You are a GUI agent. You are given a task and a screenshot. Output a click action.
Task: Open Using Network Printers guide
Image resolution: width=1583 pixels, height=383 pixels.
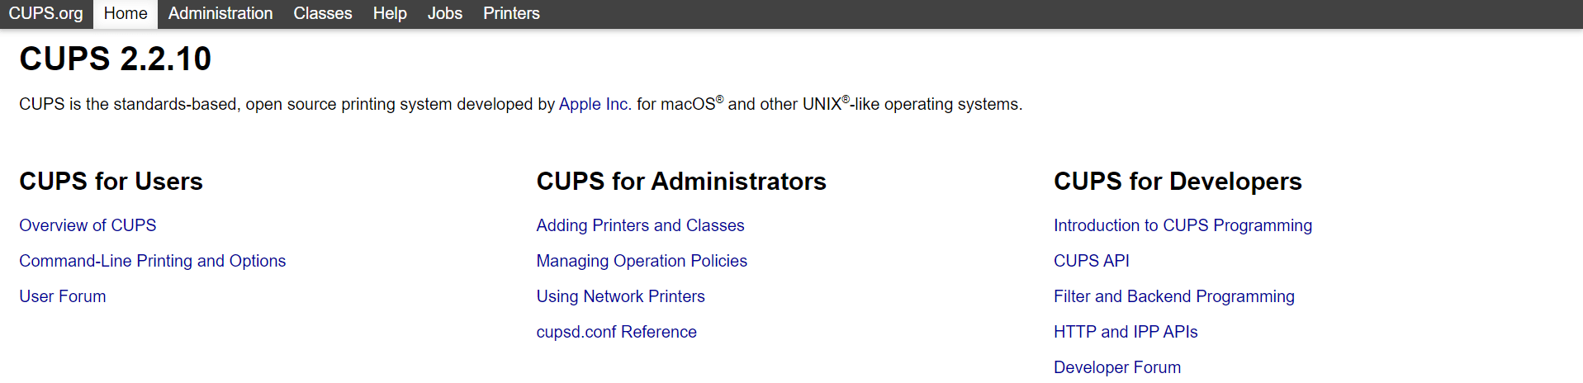[x=620, y=296]
